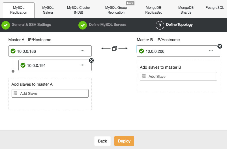
Task: Click the 'Add slaves to master A' heading
Action: point(32,84)
